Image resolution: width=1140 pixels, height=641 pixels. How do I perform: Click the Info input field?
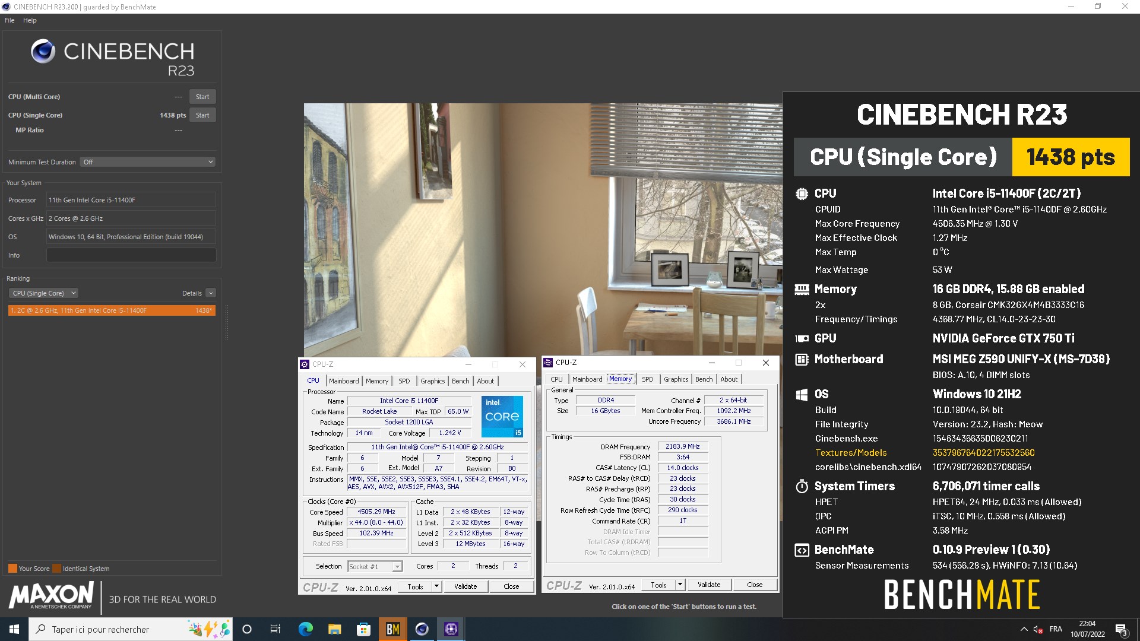131,255
